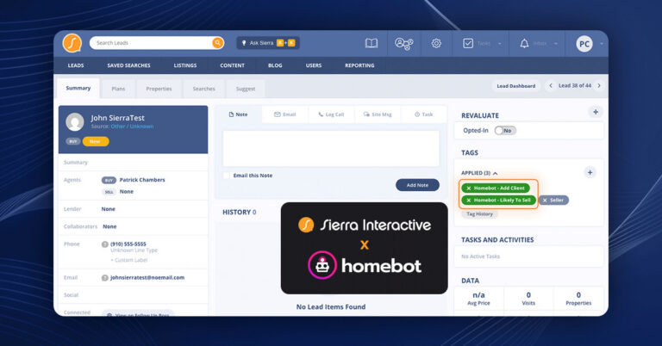662x346 pixels.
Task: Click inside the Search Leads field
Action: [x=152, y=43]
